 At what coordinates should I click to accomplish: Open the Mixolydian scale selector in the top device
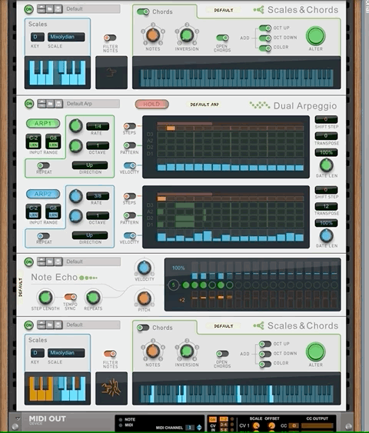pos(66,37)
